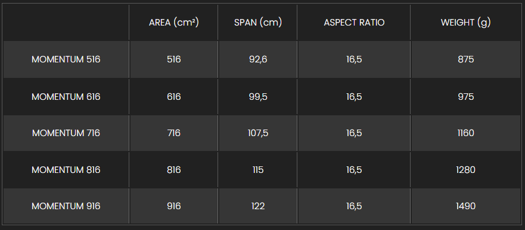525x230 pixels.
Task: Click the 975 weight value cell
Action: 466,97
